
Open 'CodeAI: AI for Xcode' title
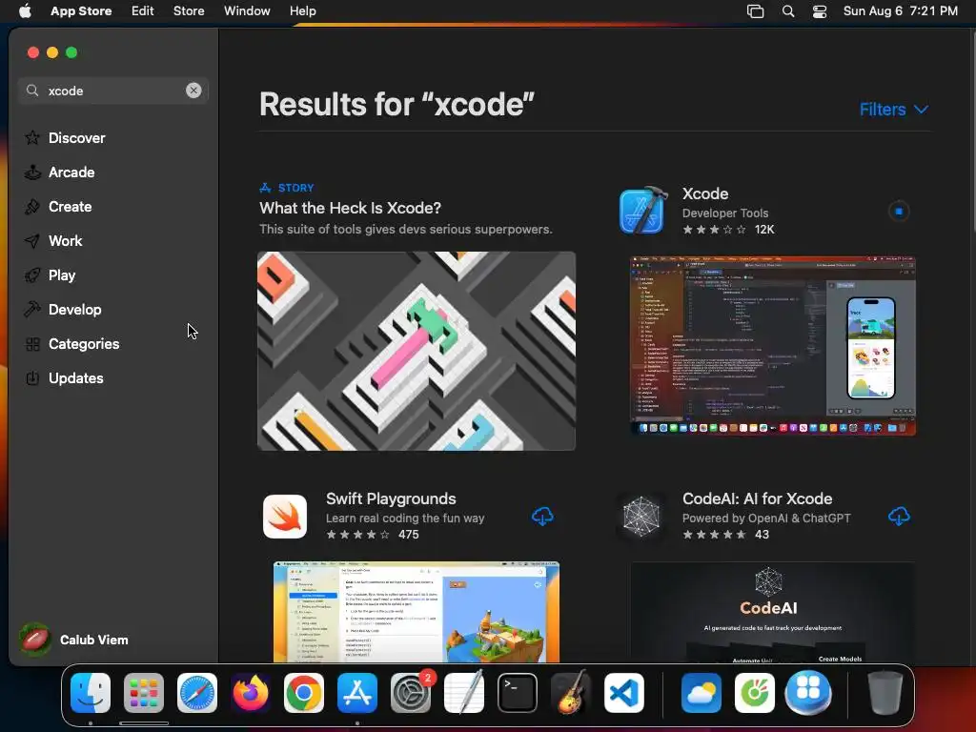point(757,498)
